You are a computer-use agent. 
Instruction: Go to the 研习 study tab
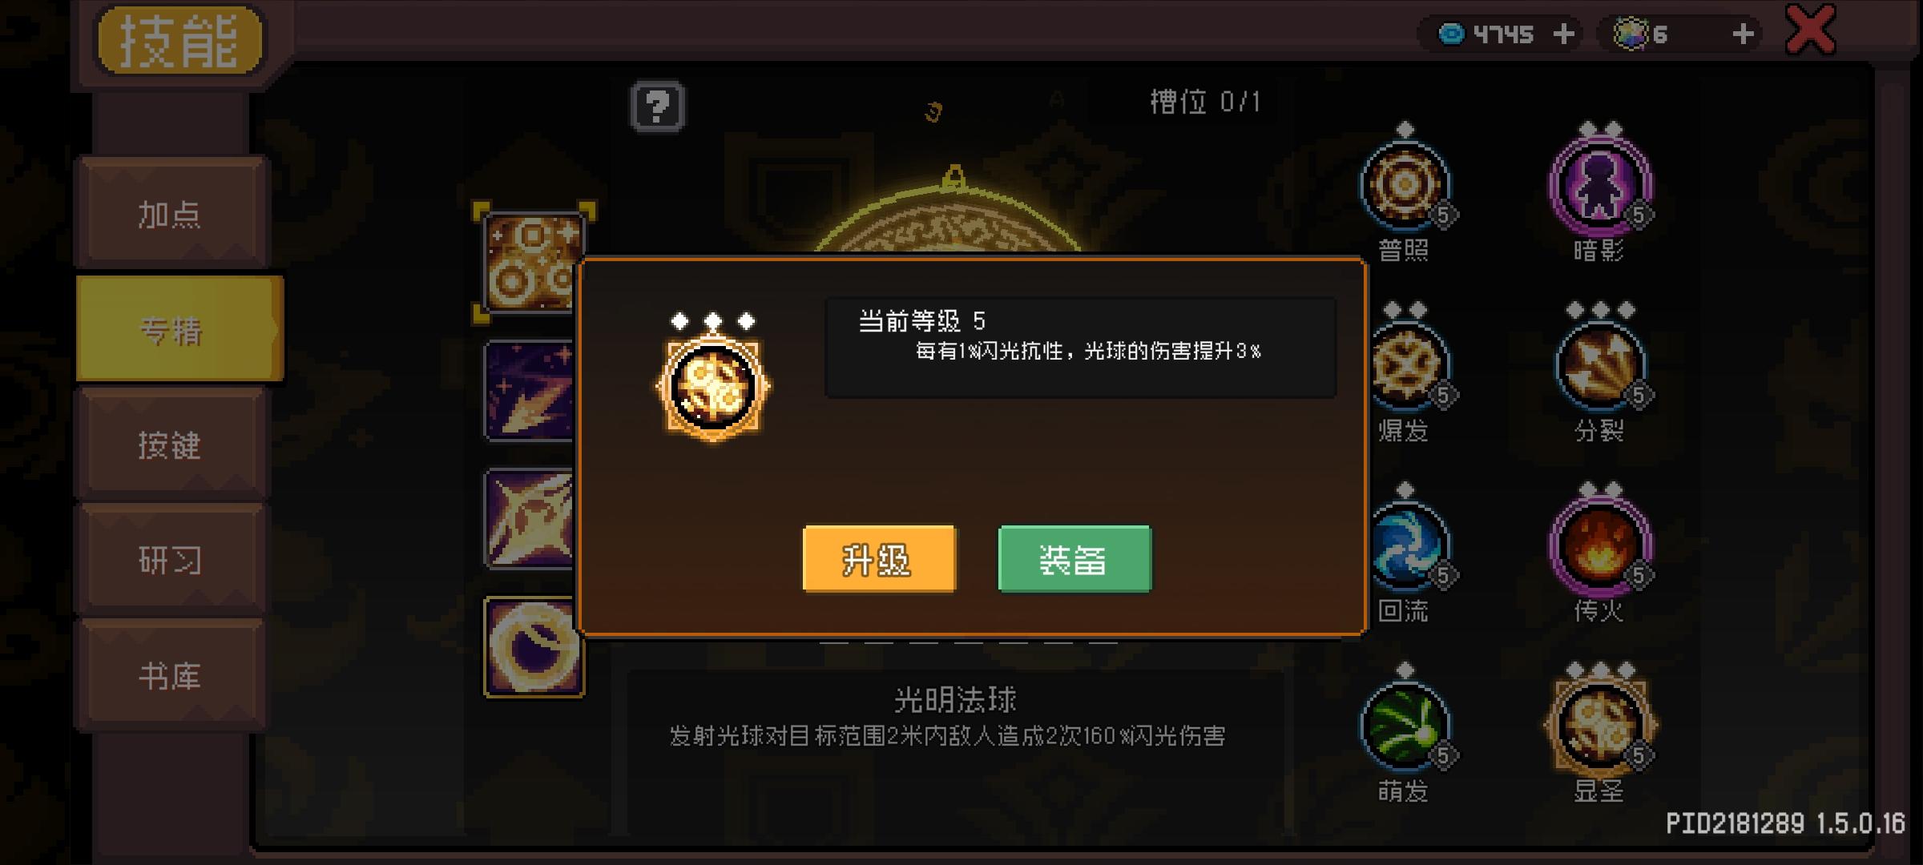tap(171, 560)
